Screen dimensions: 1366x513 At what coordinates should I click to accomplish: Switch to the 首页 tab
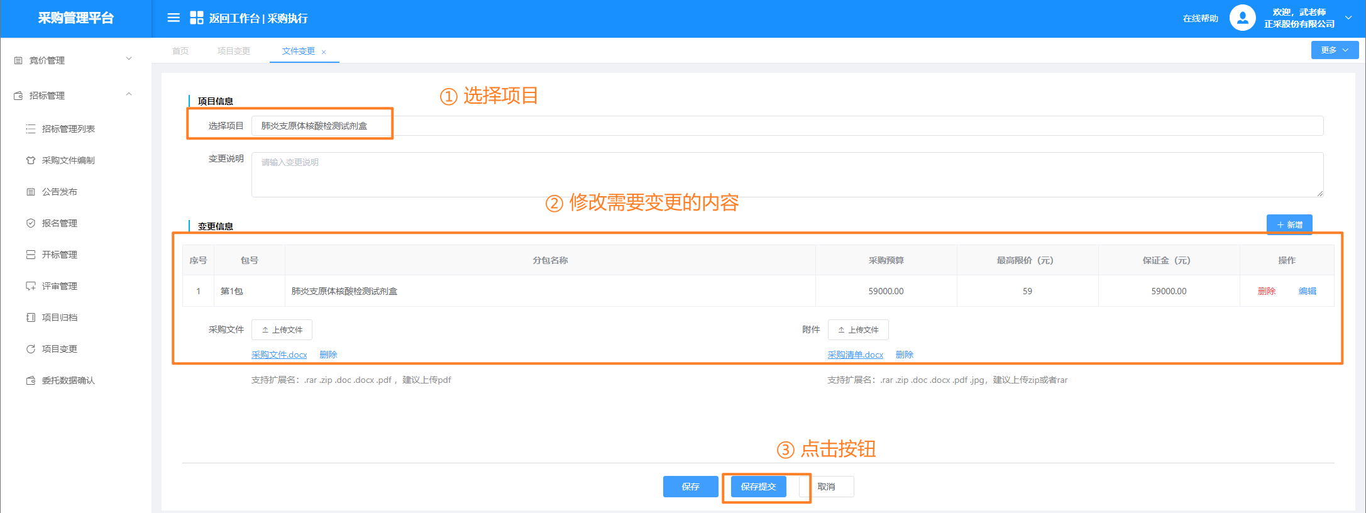[180, 51]
